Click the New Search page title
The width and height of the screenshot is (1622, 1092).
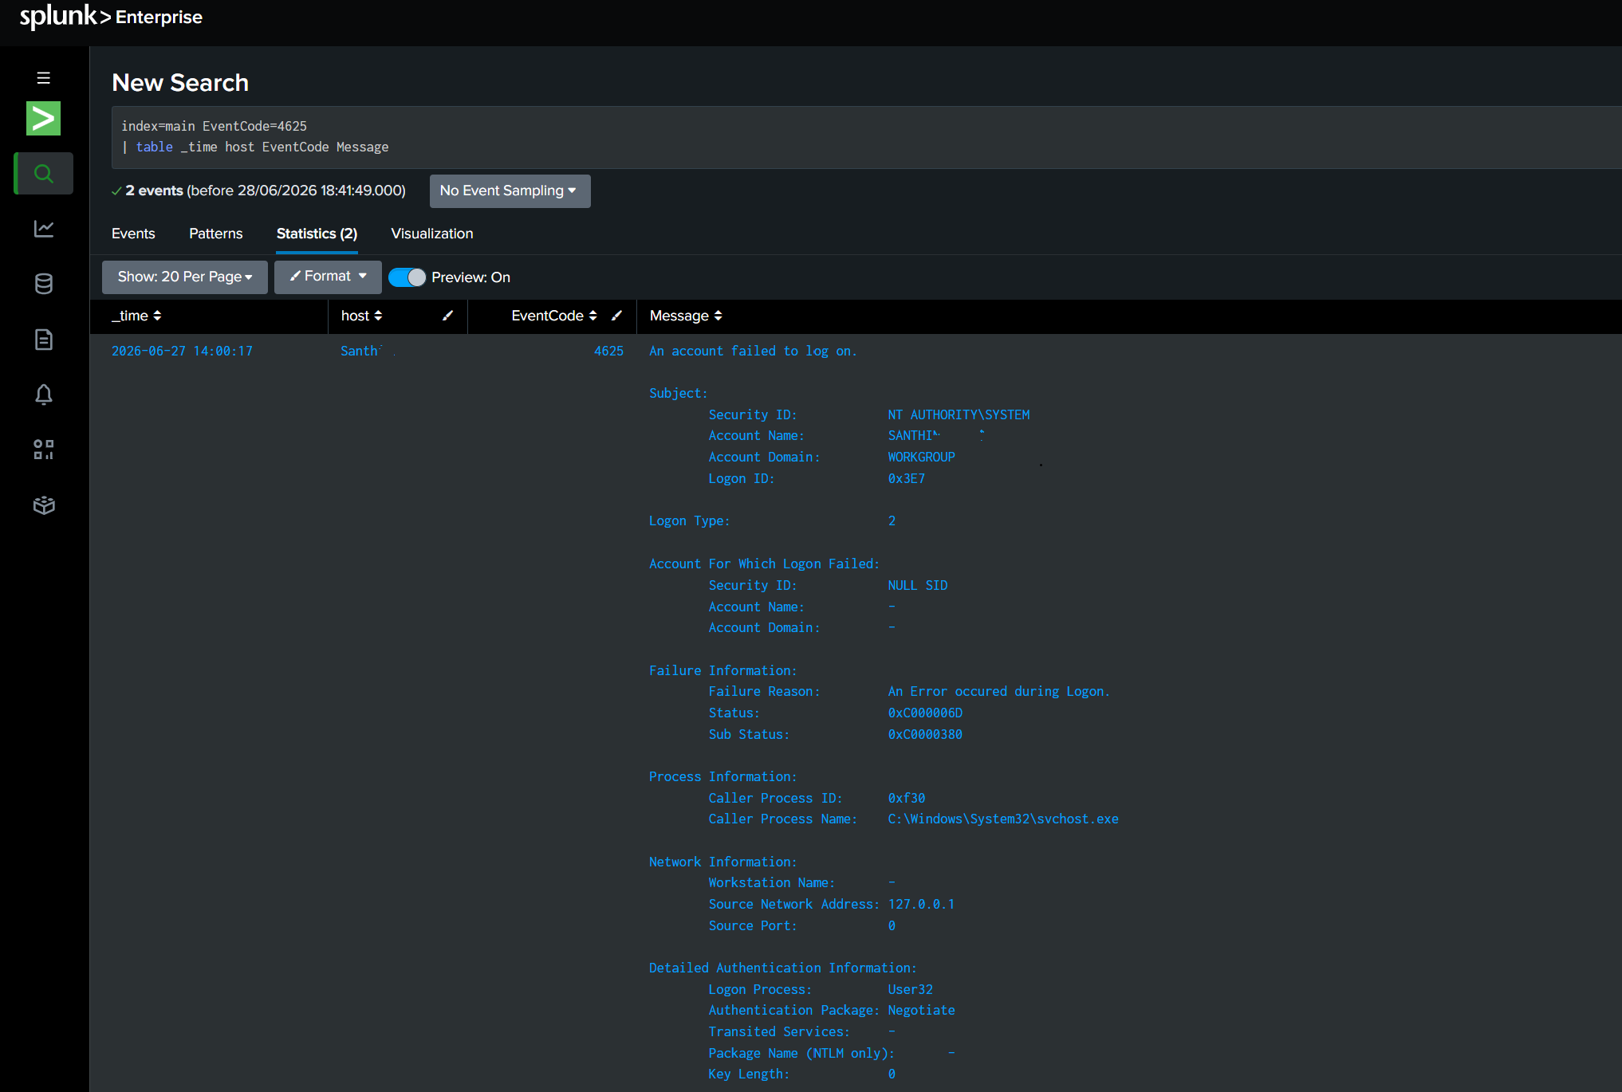pyautogui.click(x=180, y=82)
